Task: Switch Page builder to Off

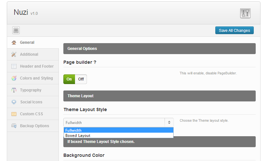Action: (x=81, y=79)
